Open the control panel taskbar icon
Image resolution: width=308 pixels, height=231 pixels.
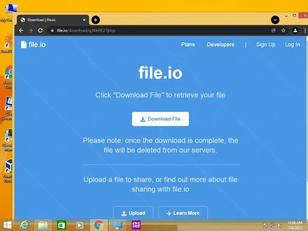[x=118, y=225]
